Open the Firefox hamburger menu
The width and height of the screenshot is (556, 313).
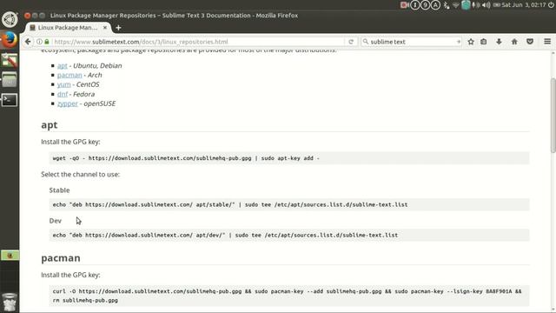pos(547,42)
